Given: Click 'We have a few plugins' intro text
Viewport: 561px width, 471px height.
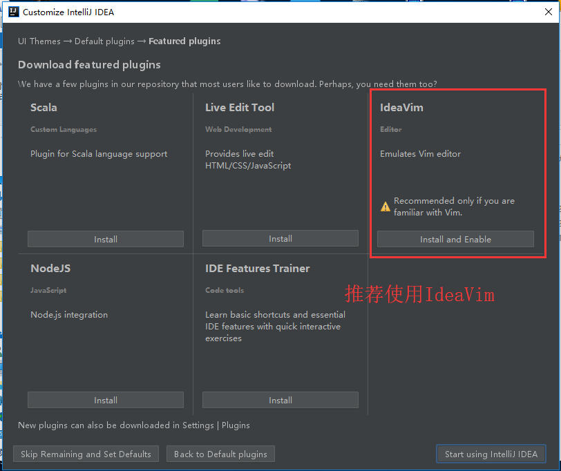Looking at the screenshot, I should (x=227, y=84).
